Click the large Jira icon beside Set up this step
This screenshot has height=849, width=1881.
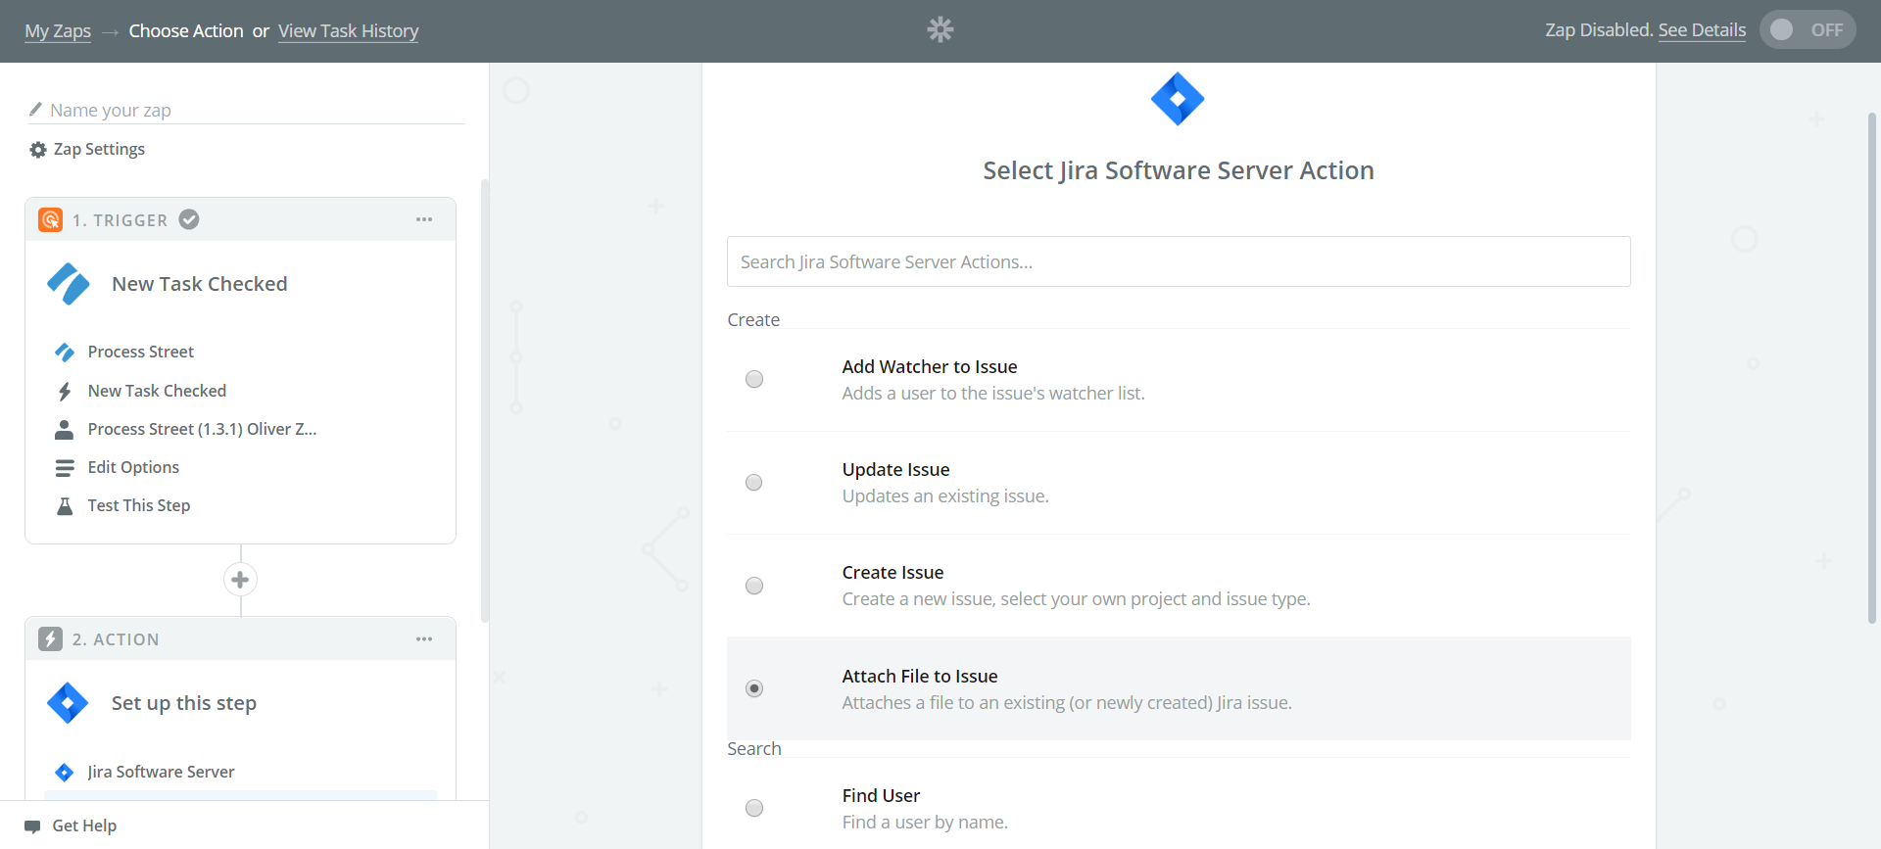68,703
